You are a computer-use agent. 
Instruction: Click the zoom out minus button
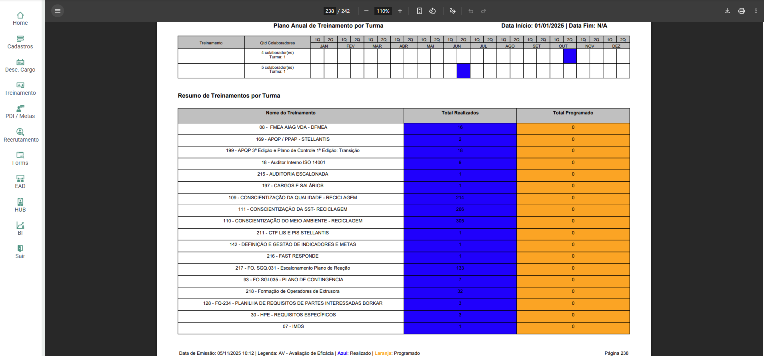click(366, 11)
